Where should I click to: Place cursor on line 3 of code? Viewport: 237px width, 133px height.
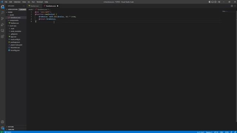click(x=57, y=17)
